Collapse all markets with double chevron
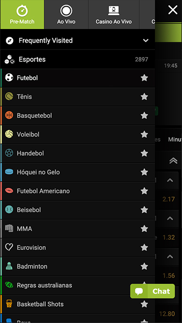This screenshot has height=323, width=182. (173, 160)
